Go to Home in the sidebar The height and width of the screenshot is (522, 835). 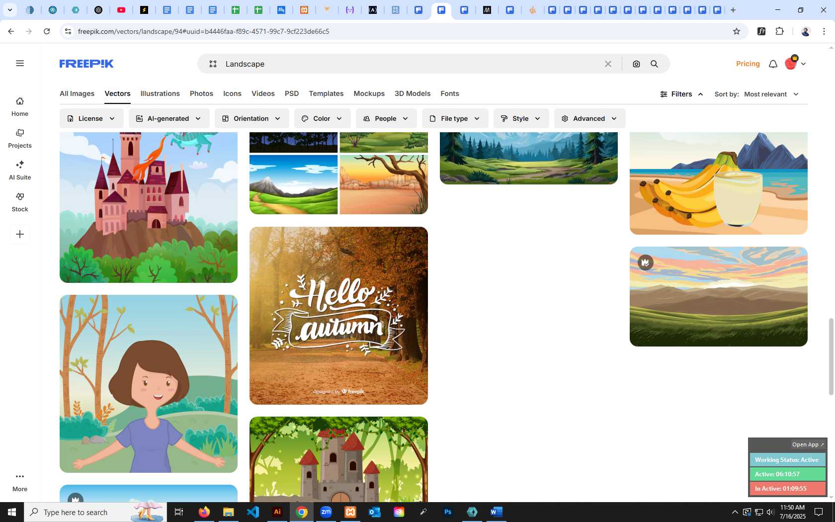click(x=20, y=107)
